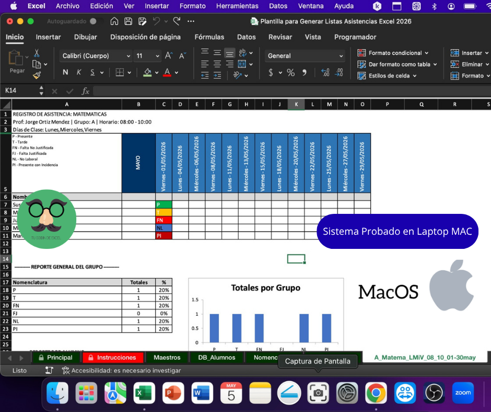The image size is (491, 412).
Task: Select column K header
Action: (296, 105)
